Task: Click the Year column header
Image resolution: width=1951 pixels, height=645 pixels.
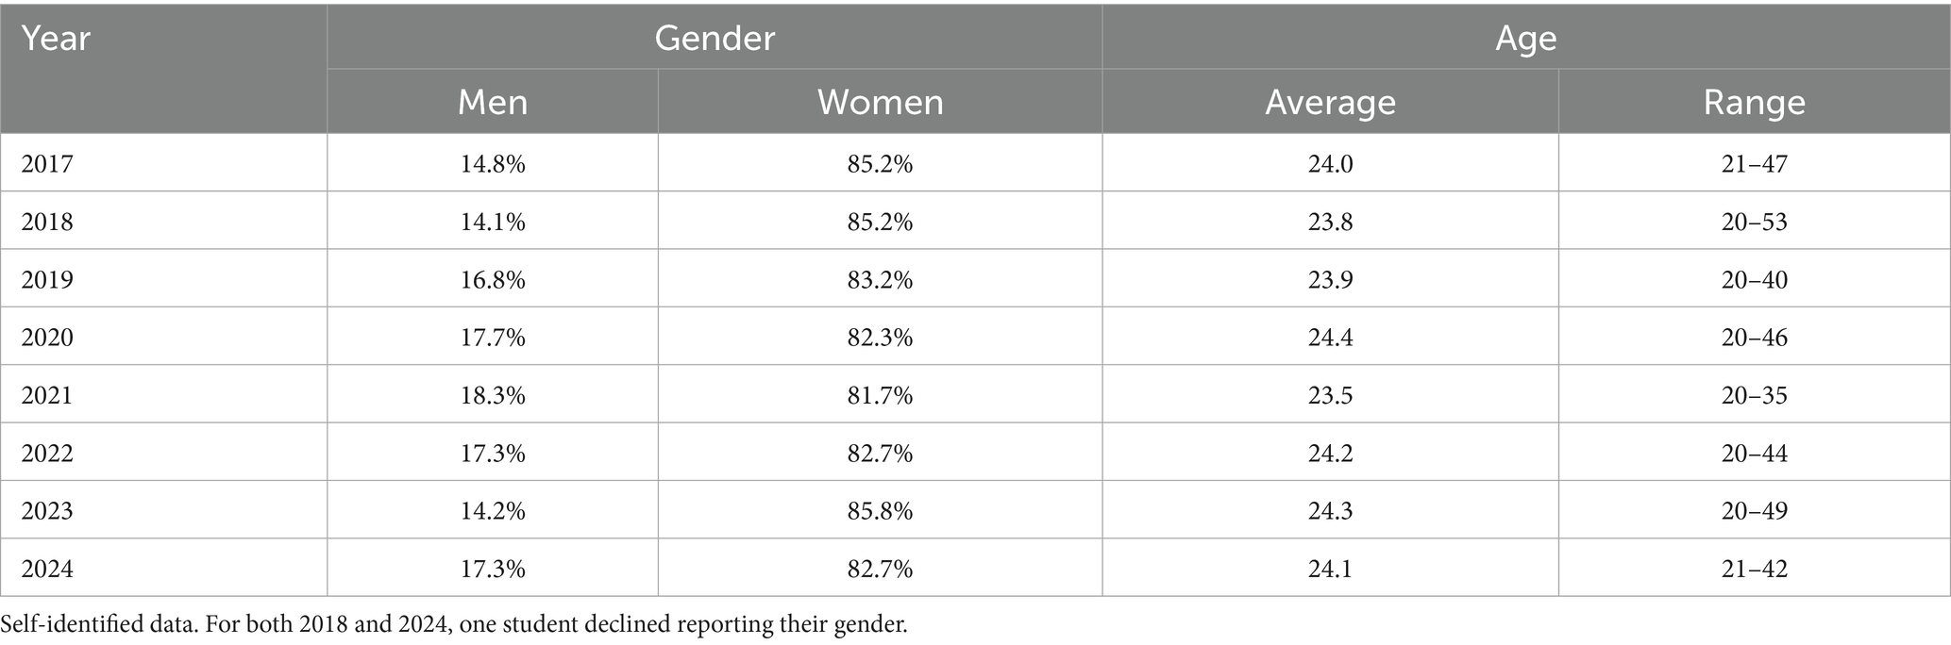Action: pos(56,39)
